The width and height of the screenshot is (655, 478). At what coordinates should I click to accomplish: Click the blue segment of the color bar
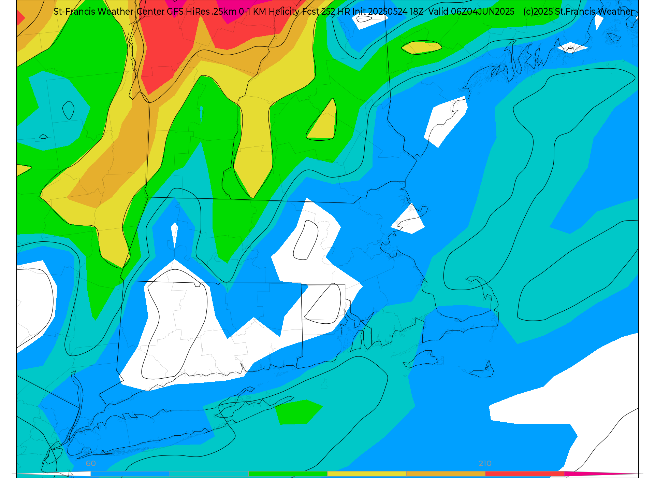click(x=130, y=474)
